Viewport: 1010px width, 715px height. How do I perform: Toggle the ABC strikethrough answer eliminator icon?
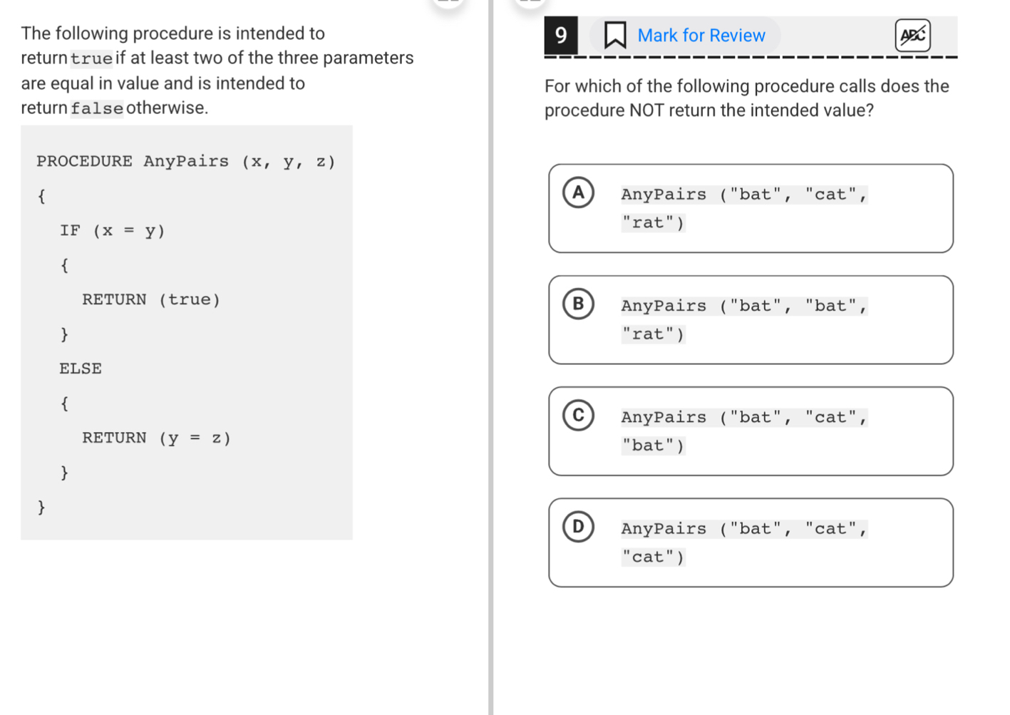[x=912, y=35]
